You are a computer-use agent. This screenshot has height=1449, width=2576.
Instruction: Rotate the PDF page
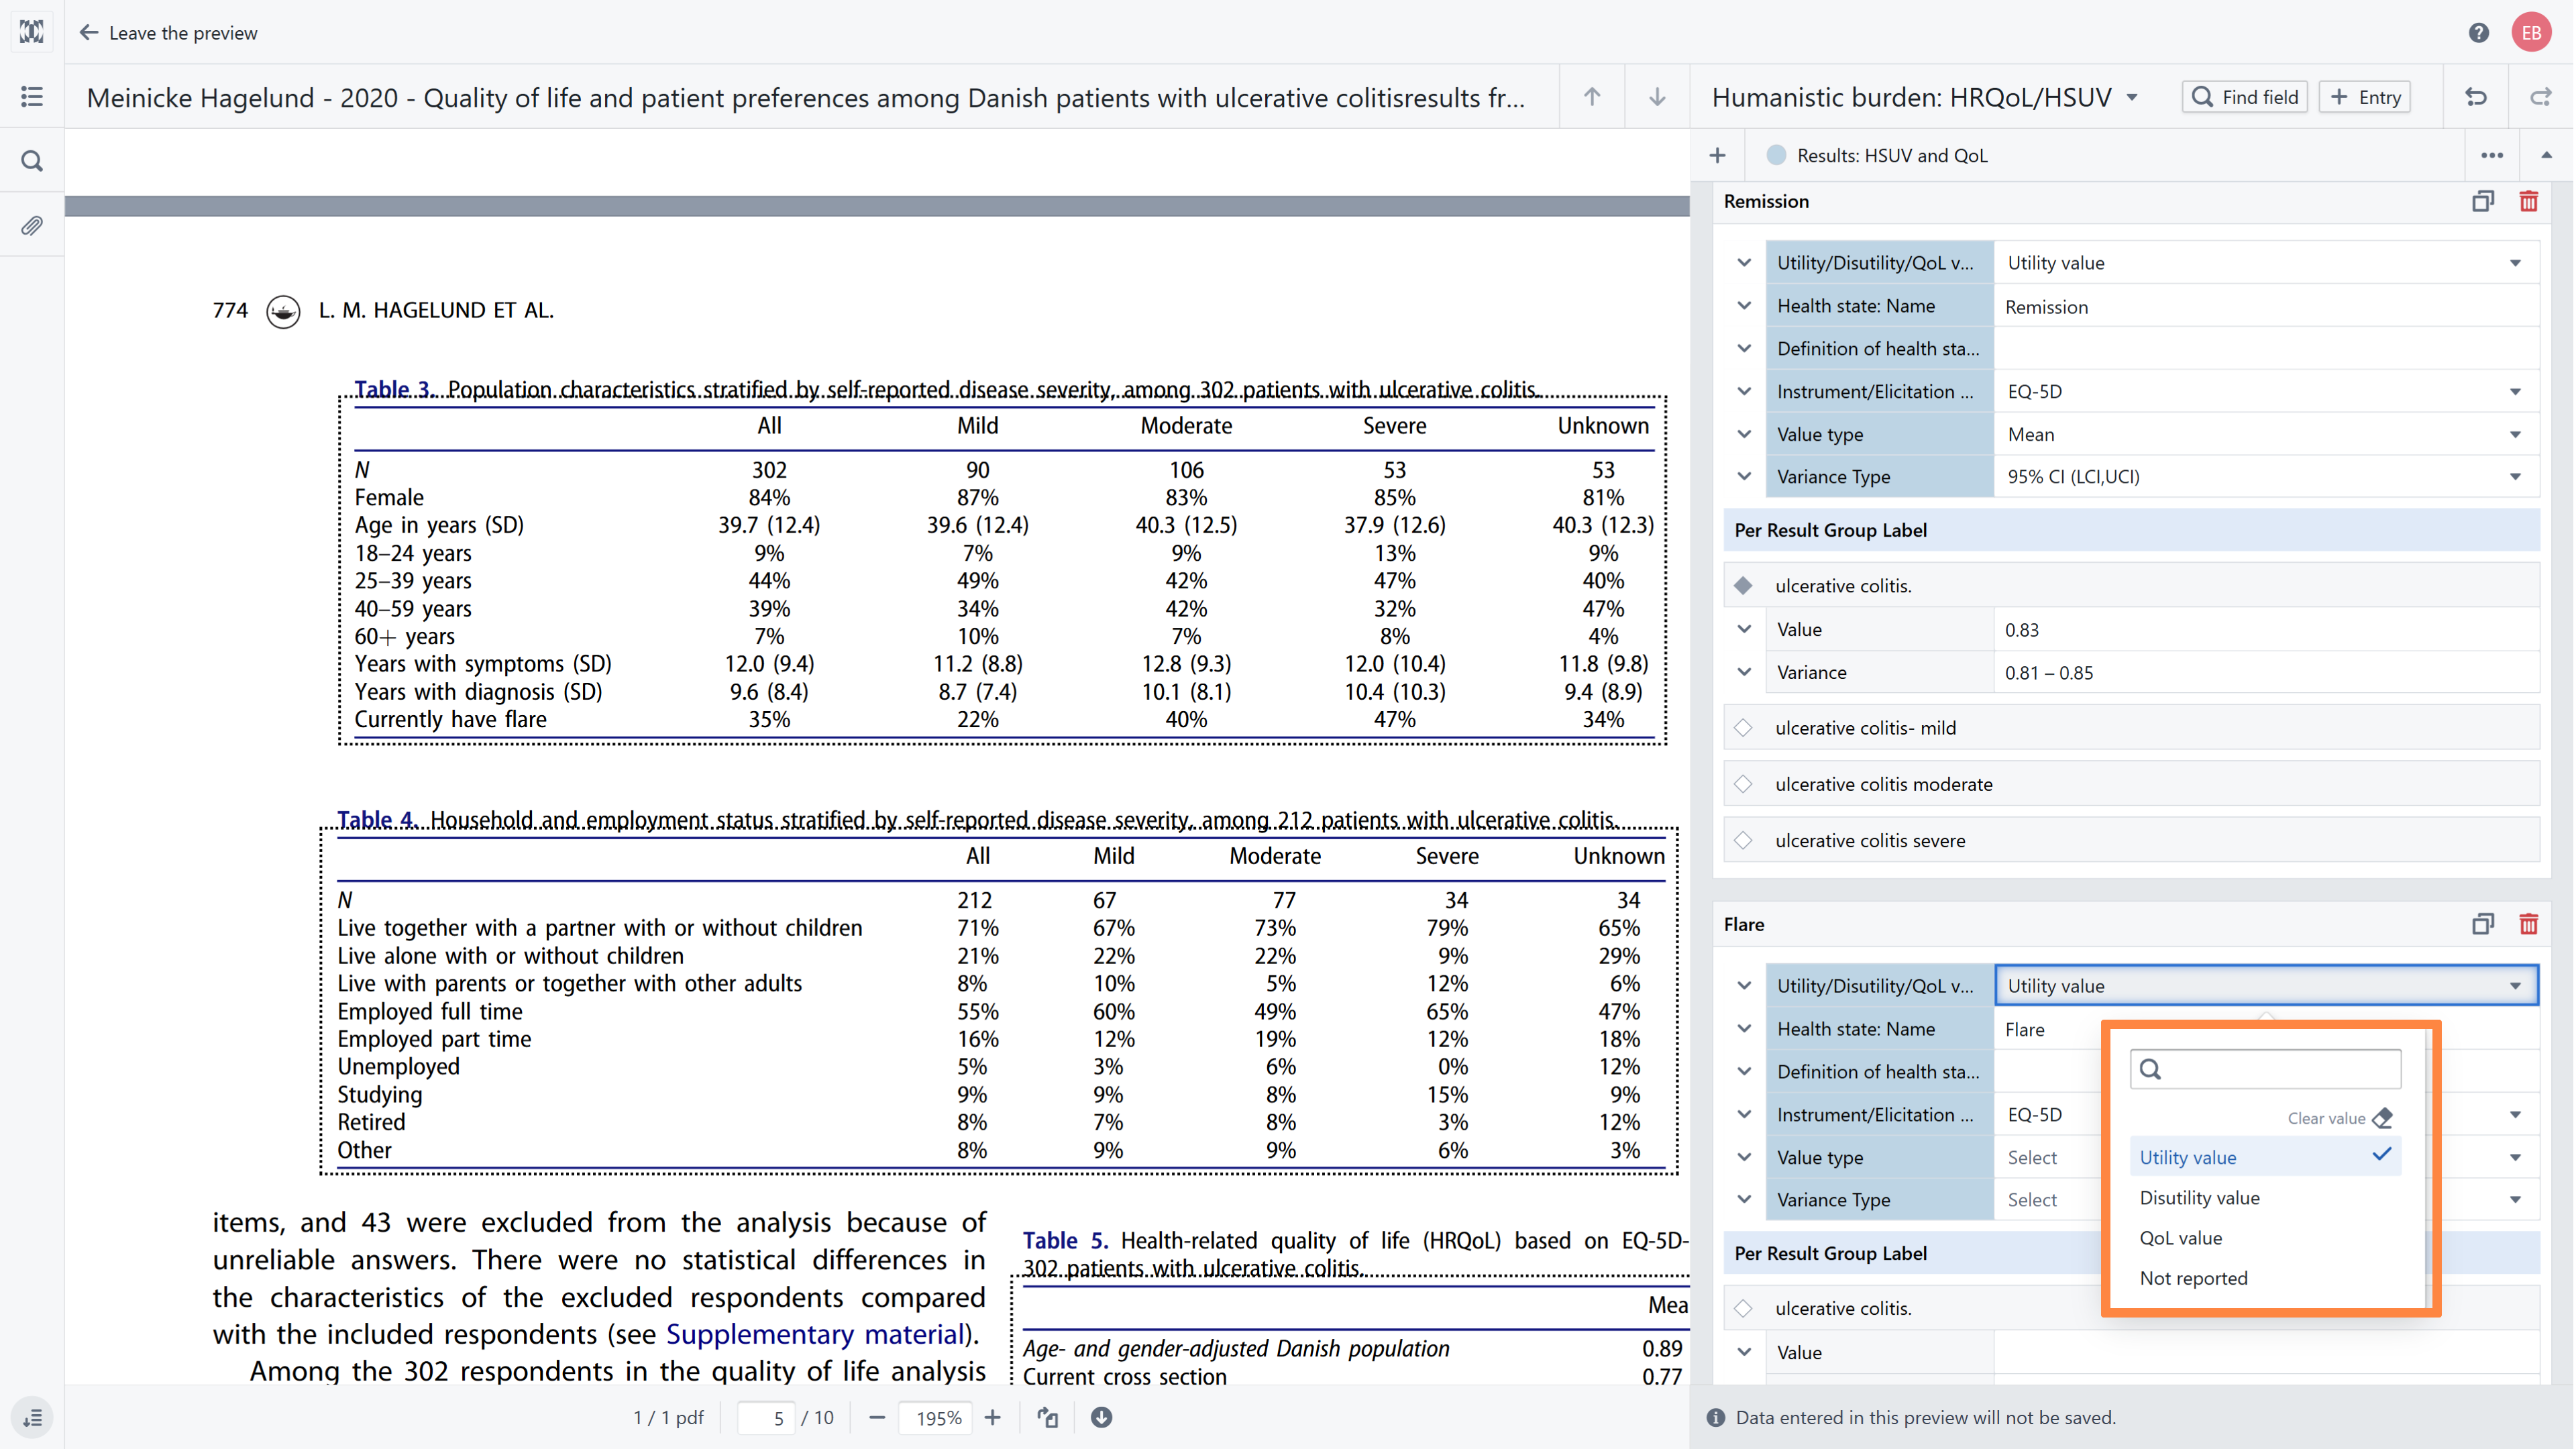click(x=1047, y=1418)
